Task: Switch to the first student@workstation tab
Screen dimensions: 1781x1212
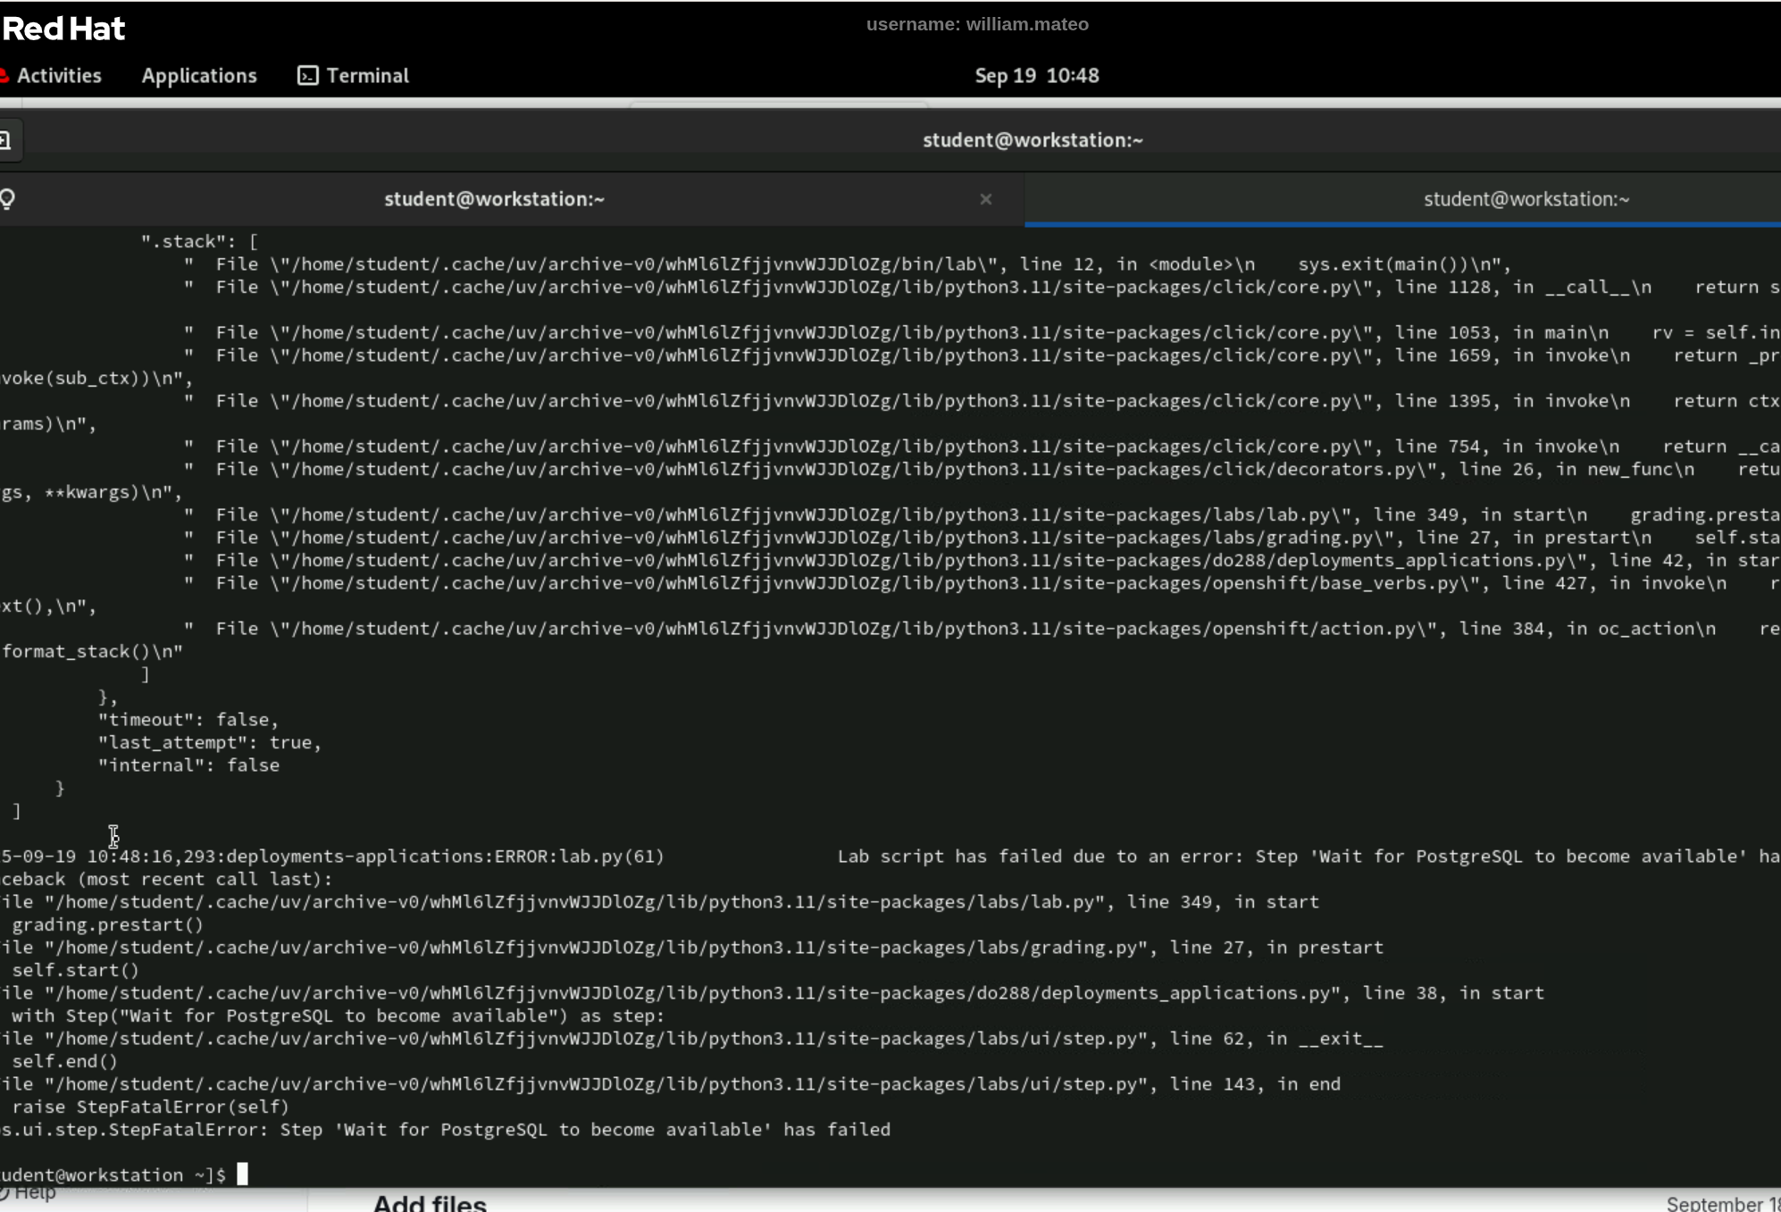Action: pyautogui.click(x=494, y=199)
